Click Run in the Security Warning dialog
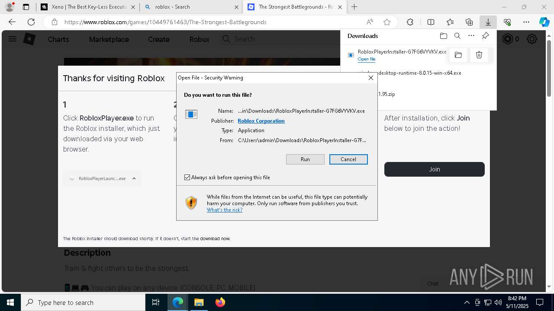Viewport: 554px width, 311px height. pos(305,159)
